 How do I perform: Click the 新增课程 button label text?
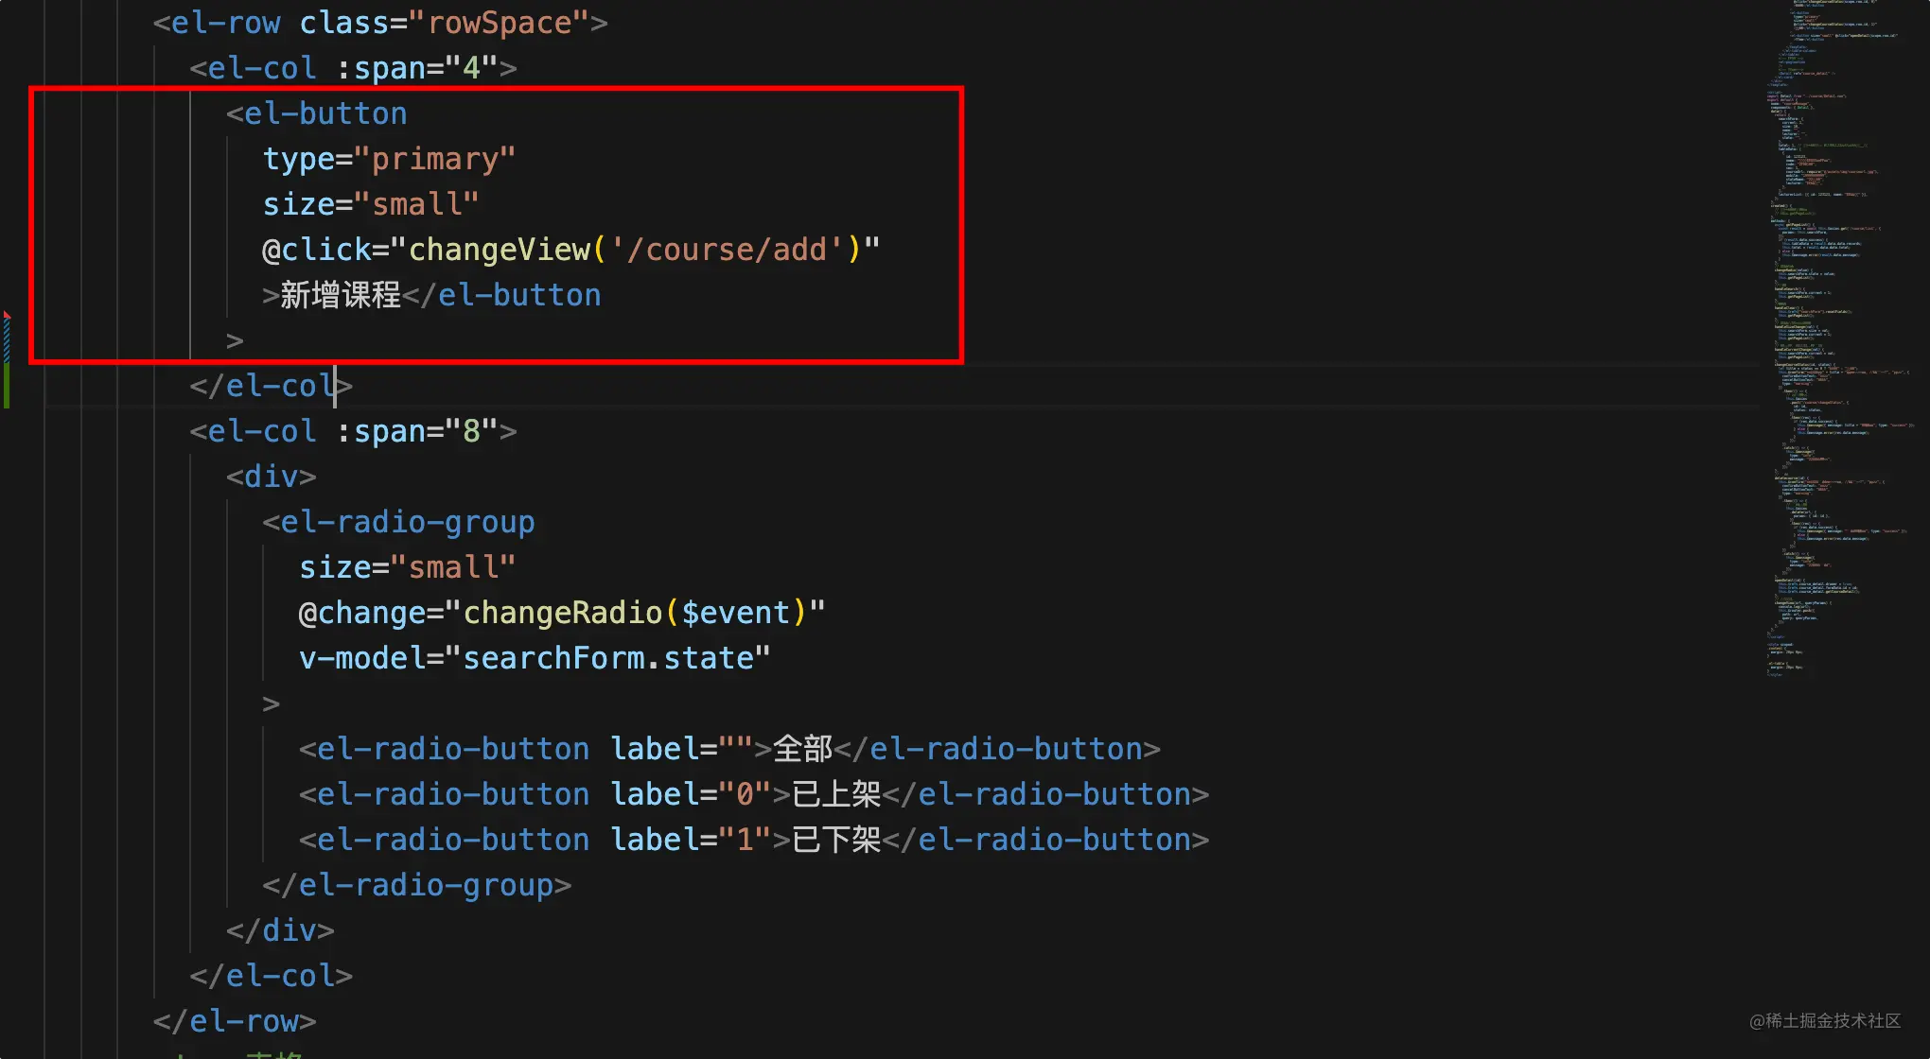(340, 295)
